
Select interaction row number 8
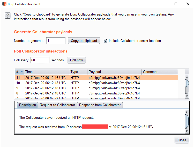(96, 93)
